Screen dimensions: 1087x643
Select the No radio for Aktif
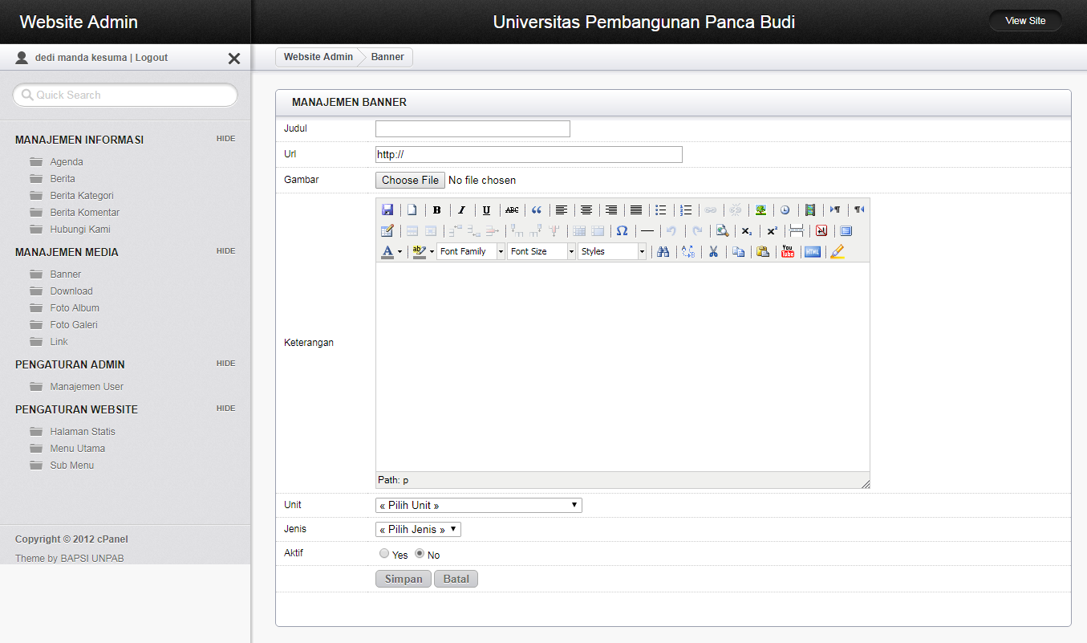(x=420, y=554)
